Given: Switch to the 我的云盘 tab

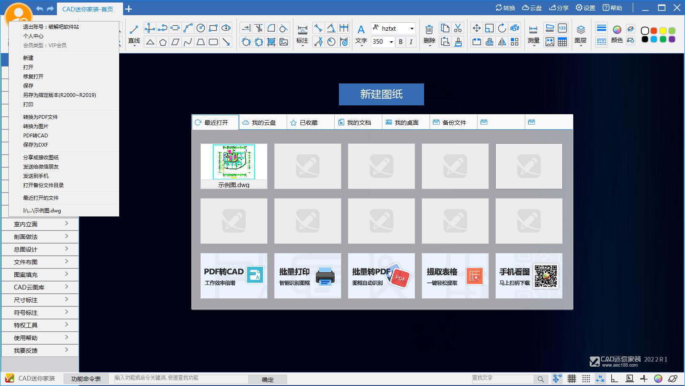Looking at the screenshot, I should [x=263, y=122].
